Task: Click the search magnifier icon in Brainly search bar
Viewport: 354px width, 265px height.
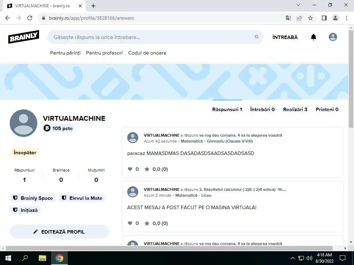Action: tap(257, 37)
